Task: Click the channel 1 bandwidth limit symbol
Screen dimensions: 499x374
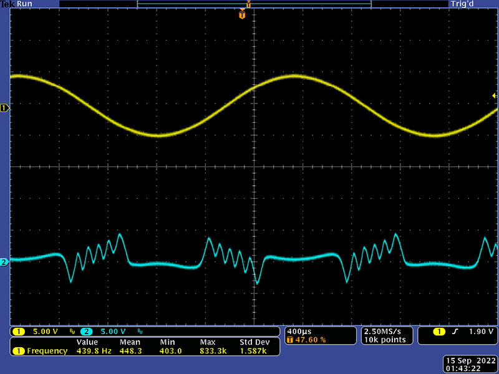Action: pyautogui.click(x=72, y=332)
